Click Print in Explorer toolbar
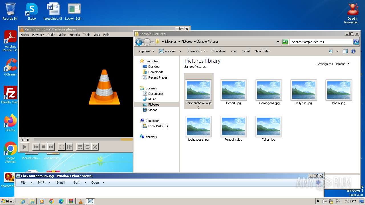This screenshot has width=365, height=205. pyautogui.click(x=234, y=51)
